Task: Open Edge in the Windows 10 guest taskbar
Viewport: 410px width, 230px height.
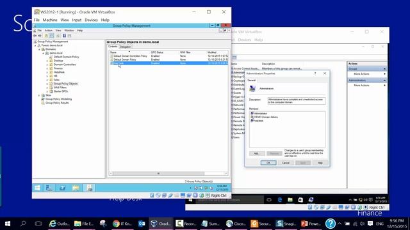Action: (x=280, y=200)
